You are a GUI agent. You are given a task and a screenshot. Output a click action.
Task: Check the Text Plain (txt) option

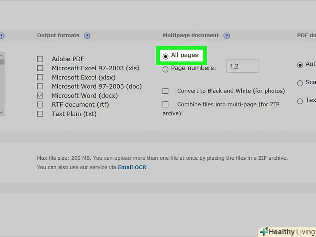pyautogui.click(x=40, y=114)
